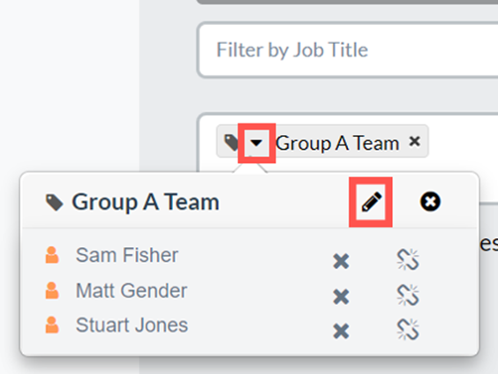Click the orange user icon beside Matt Gender

(52, 290)
